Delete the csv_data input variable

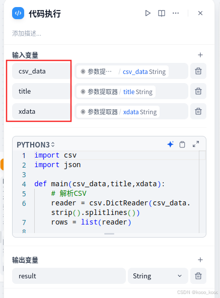(198, 71)
